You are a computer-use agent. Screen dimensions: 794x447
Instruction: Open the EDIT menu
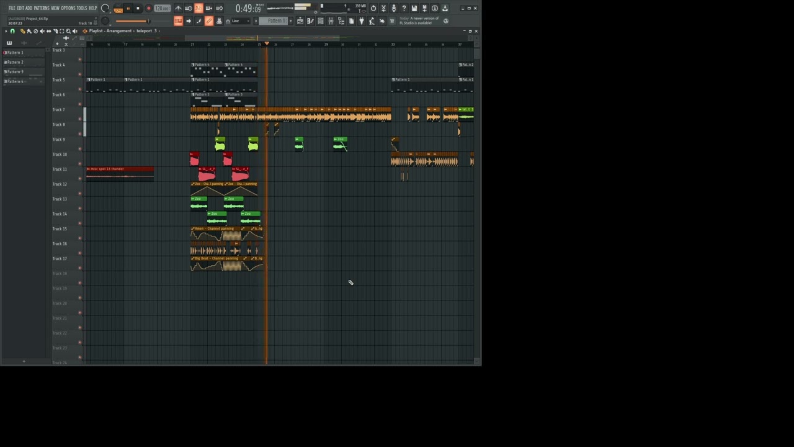pyautogui.click(x=20, y=8)
